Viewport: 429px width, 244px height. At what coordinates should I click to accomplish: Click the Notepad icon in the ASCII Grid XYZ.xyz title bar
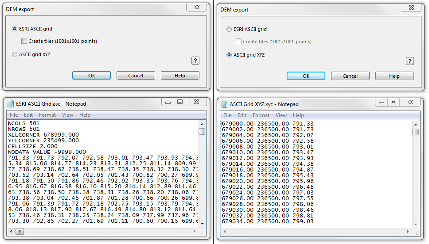click(224, 104)
